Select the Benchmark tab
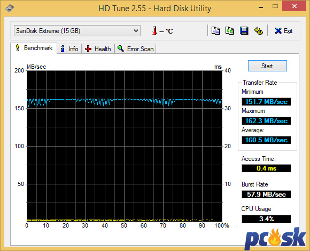The height and width of the screenshot is (251, 310). (34, 48)
